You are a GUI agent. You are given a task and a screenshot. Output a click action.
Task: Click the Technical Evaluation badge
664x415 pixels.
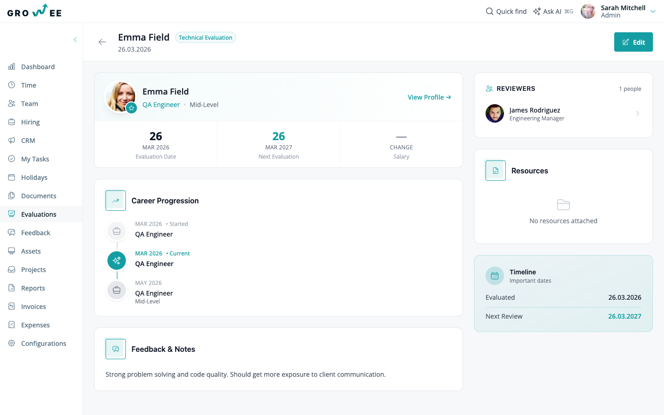pyautogui.click(x=206, y=37)
